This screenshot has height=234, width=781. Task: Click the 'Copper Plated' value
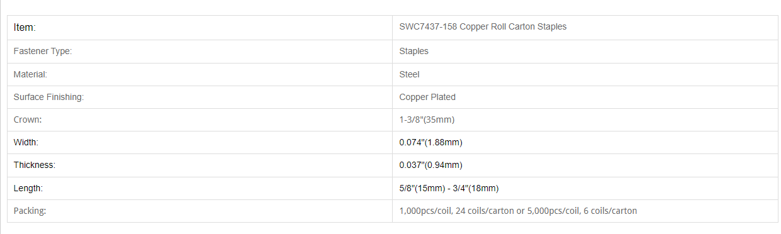point(427,97)
